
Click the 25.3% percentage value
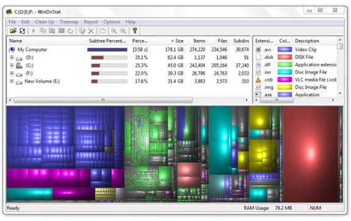(141, 65)
